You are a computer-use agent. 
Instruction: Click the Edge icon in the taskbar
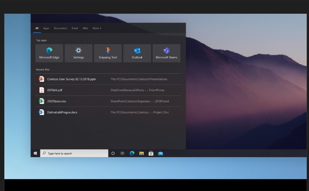(x=132, y=153)
